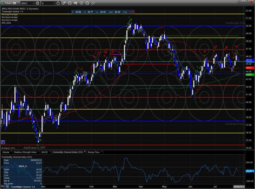Click the symbol settings gear icon

[x=38, y=3]
